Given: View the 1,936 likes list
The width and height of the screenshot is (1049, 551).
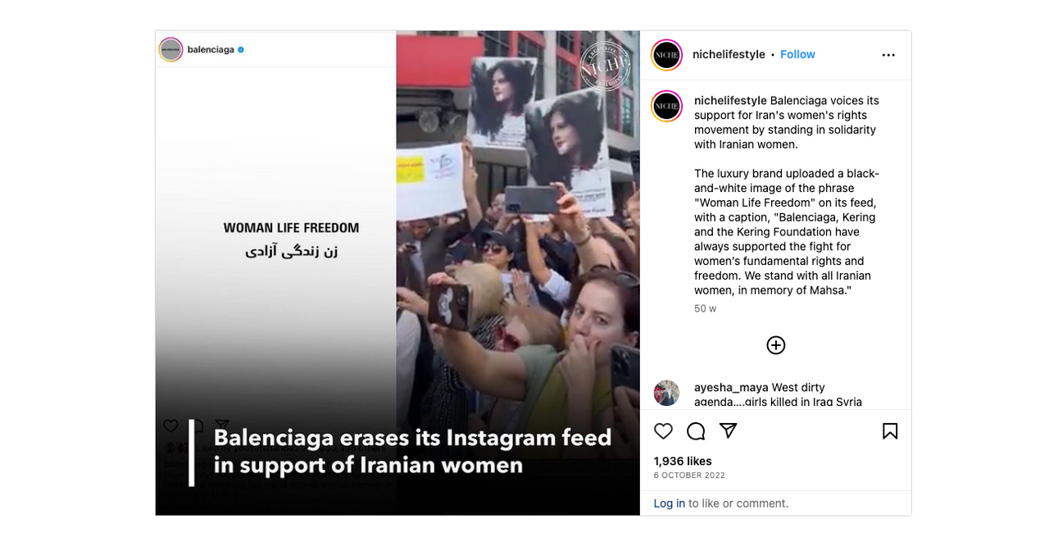Looking at the screenshot, I should [x=683, y=461].
